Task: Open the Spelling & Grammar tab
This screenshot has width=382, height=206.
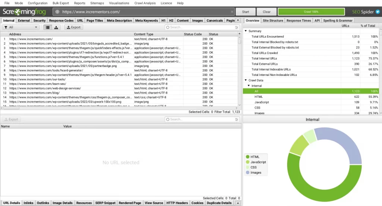Action: [338, 20]
